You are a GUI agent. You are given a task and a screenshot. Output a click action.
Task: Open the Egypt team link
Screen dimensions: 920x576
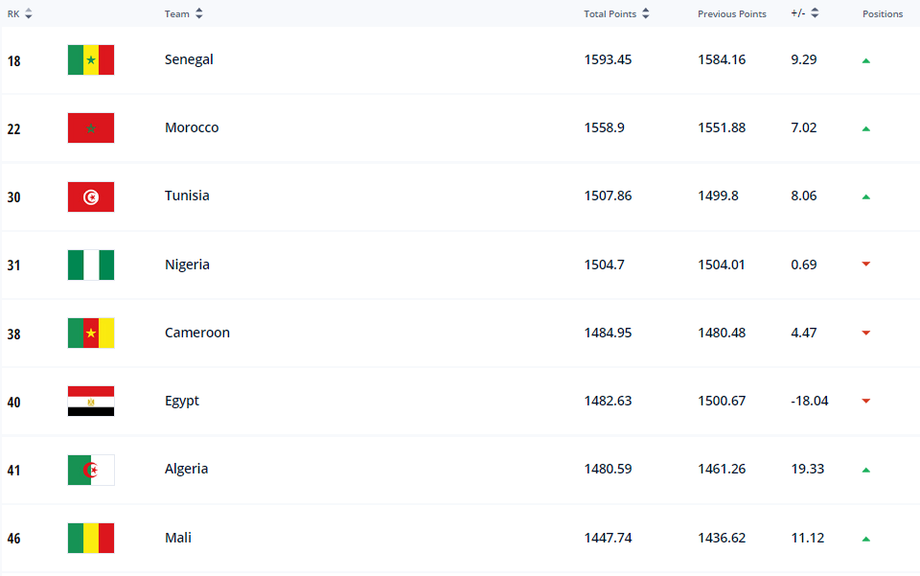(x=182, y=401)
